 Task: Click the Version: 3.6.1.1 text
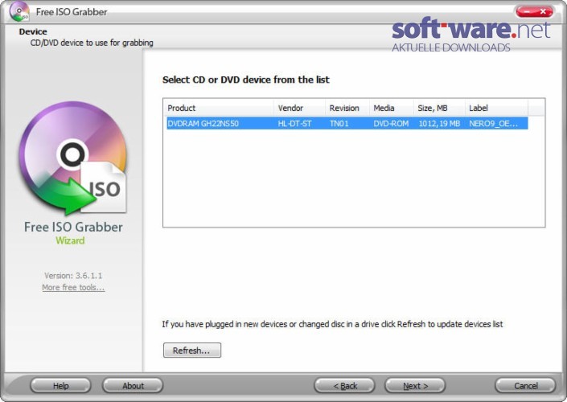73,276
